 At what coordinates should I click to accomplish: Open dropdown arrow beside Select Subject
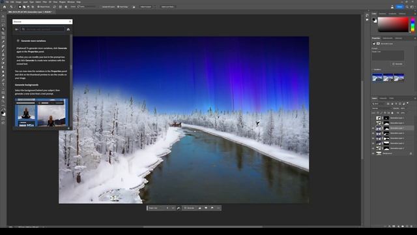155,7
